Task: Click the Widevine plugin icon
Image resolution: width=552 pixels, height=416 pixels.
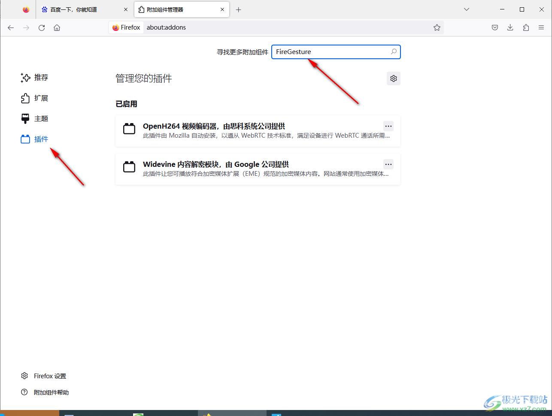Action: click(129, 167)
